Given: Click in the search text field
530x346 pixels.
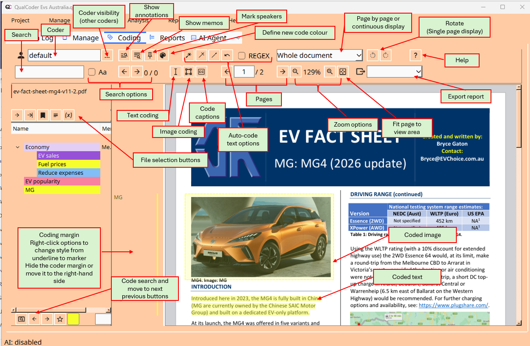Looking at the screenshot, I should point(49,72).
